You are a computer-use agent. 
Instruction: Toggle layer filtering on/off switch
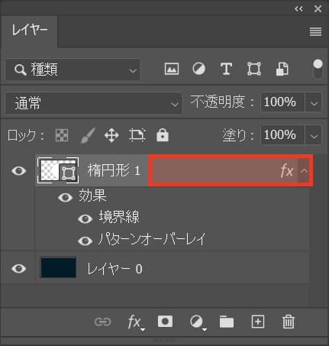pos(318,69)
